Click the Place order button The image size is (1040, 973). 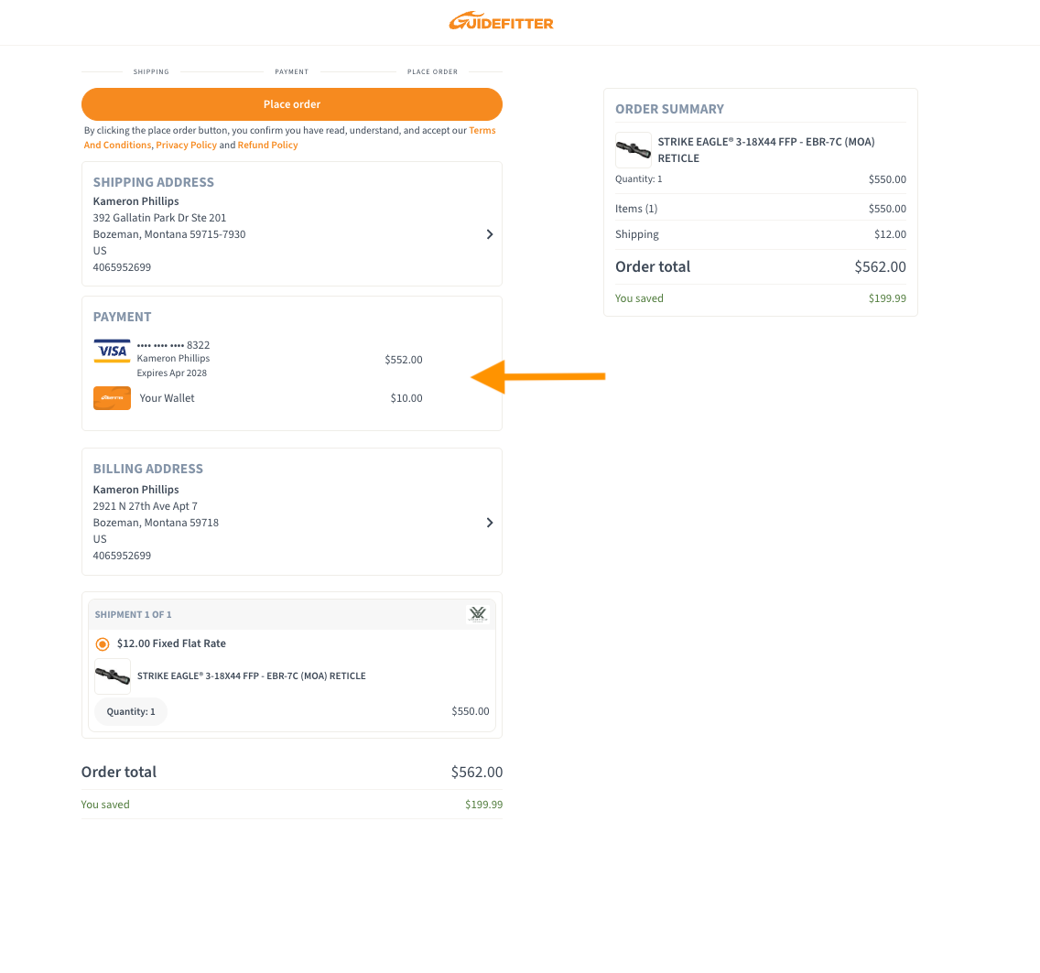tap(292, 104)
